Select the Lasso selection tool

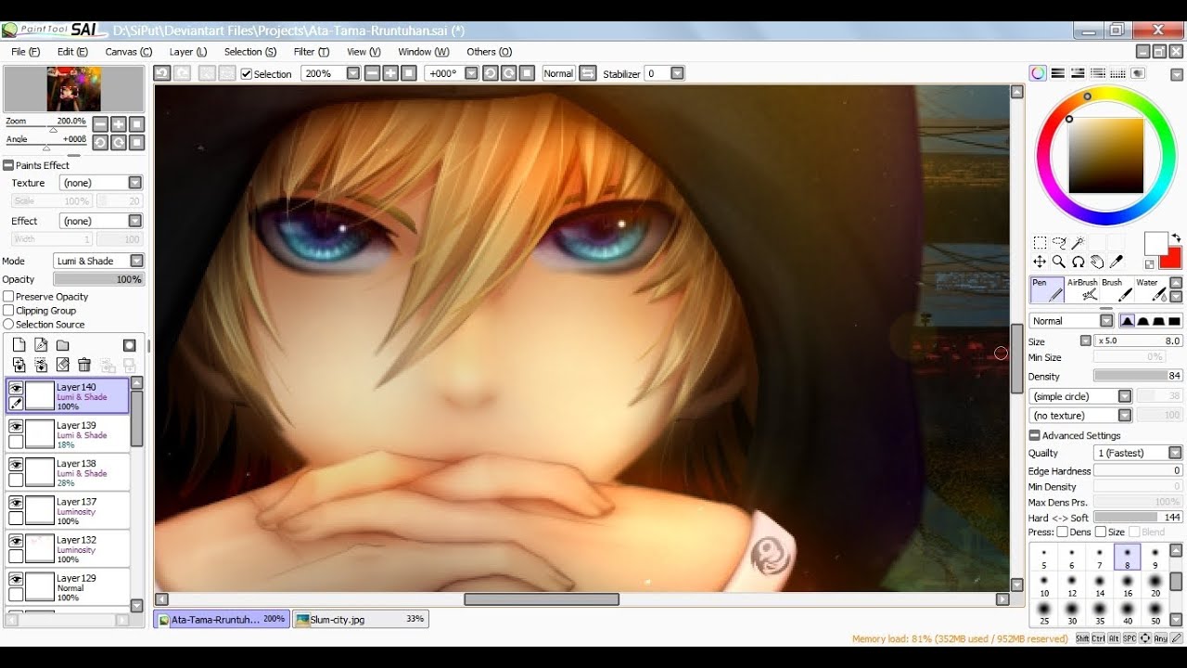[x=1059, y=243]
